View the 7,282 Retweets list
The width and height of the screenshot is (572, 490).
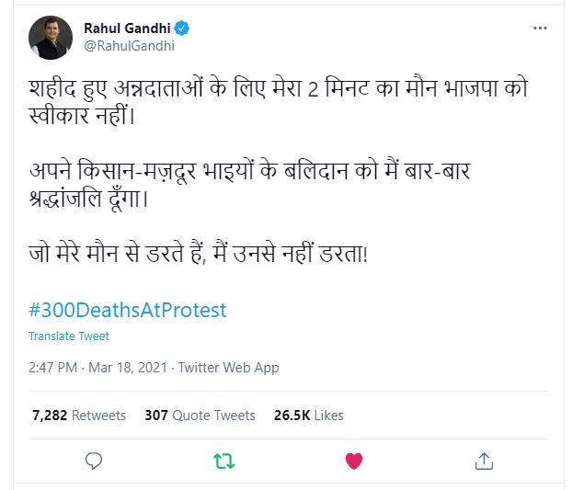pos(78,416)
